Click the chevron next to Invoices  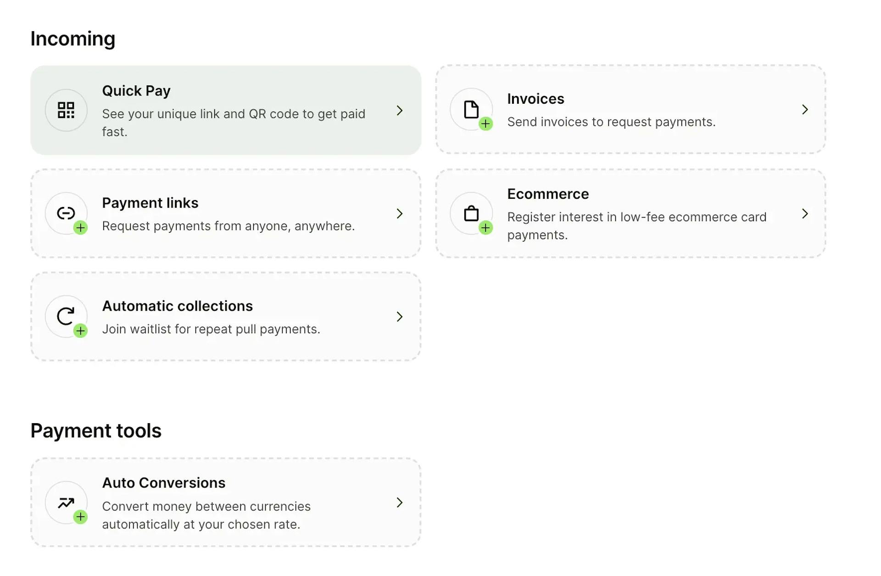805,109
